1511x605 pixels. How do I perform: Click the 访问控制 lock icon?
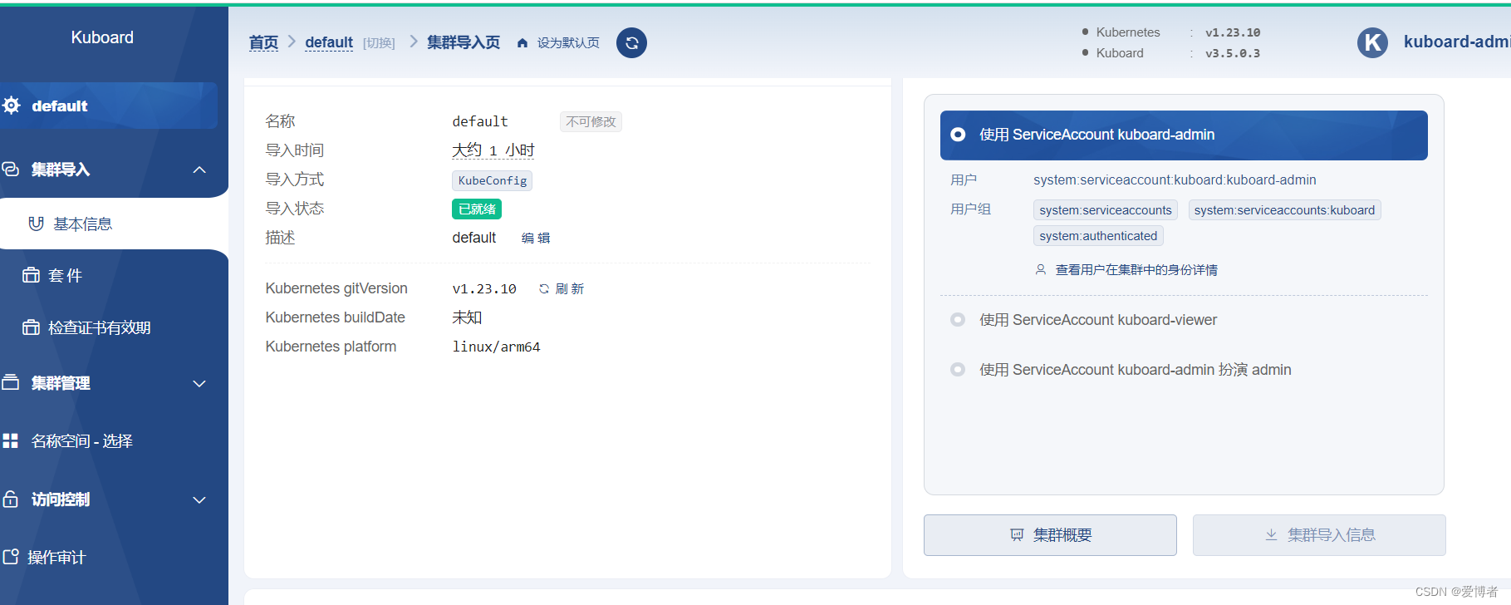(11, 499)
